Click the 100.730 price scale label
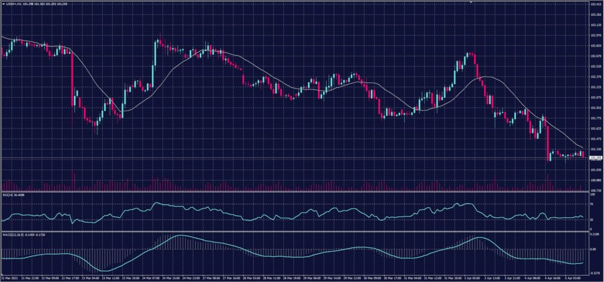Image resolution: width=604 pixels, height=282 pixels. tap(595, 190)
